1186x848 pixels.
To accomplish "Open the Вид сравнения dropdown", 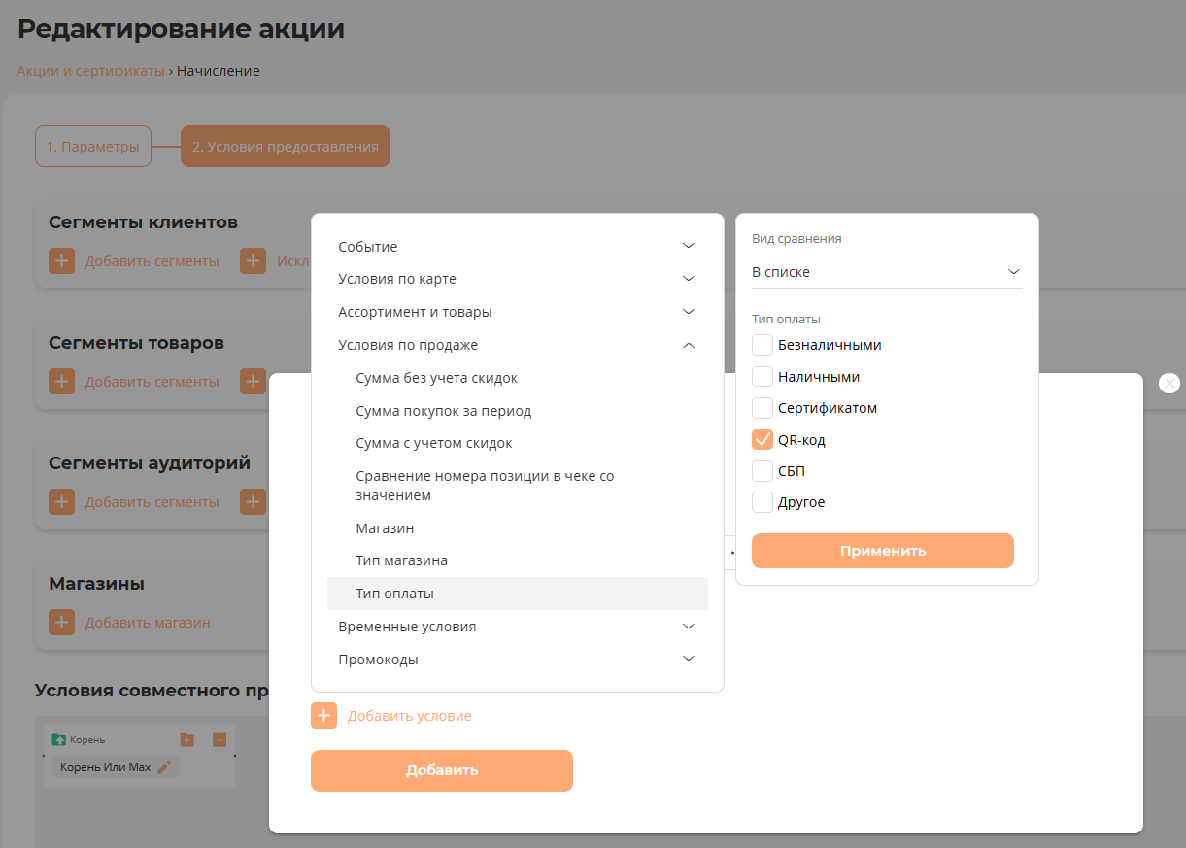I will [x=886, y=272].
